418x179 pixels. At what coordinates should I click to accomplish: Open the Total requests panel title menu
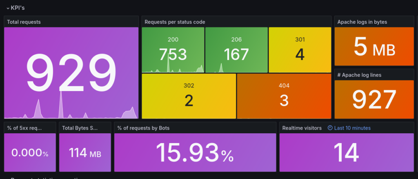[x=24, y=22]
